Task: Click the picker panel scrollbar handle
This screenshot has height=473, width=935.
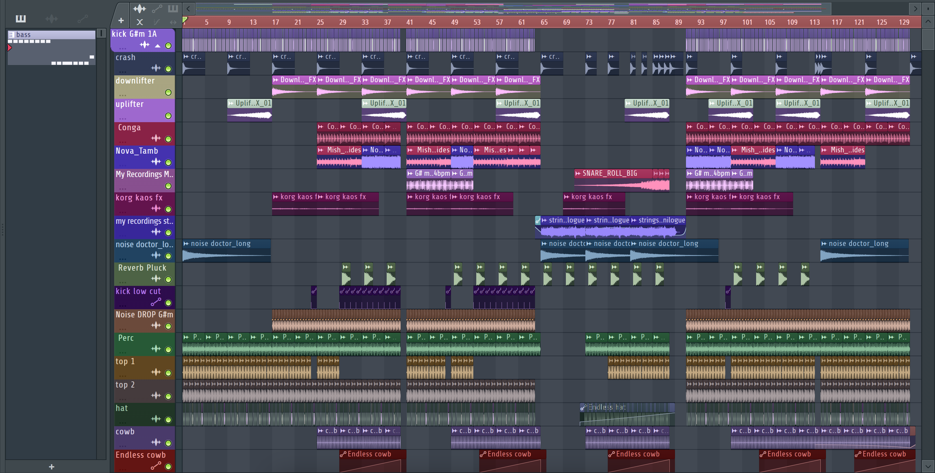Action: (x=101, y=33)
